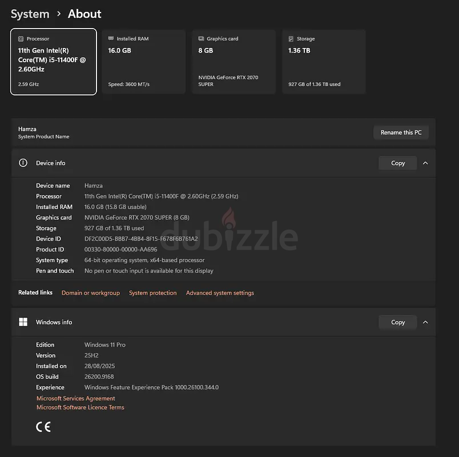Open Microsoft Services Agreement link
This screenshot has height=457, width=459.
(76, 398)
